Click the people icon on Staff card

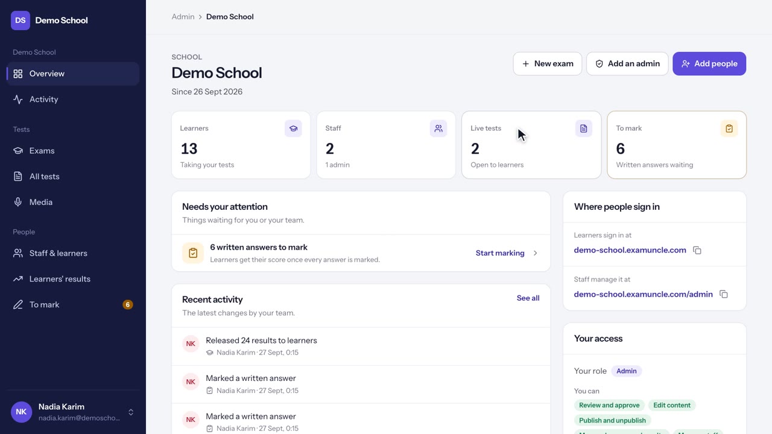tap(438, 128)
